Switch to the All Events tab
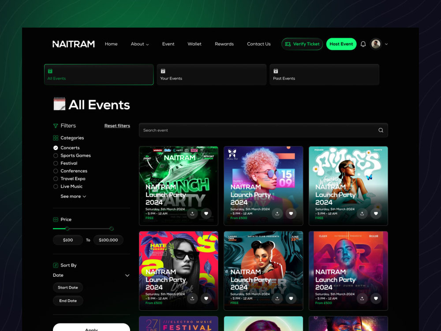Screen dimensions: 441x331 [x=99, y=75]
